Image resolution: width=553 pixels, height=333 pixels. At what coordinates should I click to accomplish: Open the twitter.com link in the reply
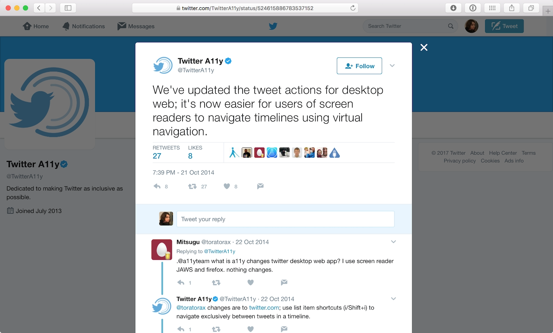(x=264, y=308)
